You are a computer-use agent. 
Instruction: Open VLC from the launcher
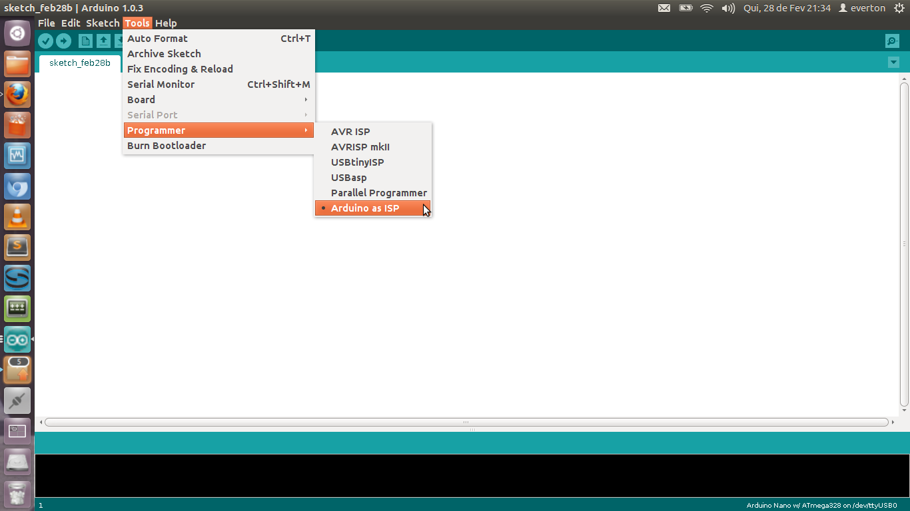pos(17,216)
